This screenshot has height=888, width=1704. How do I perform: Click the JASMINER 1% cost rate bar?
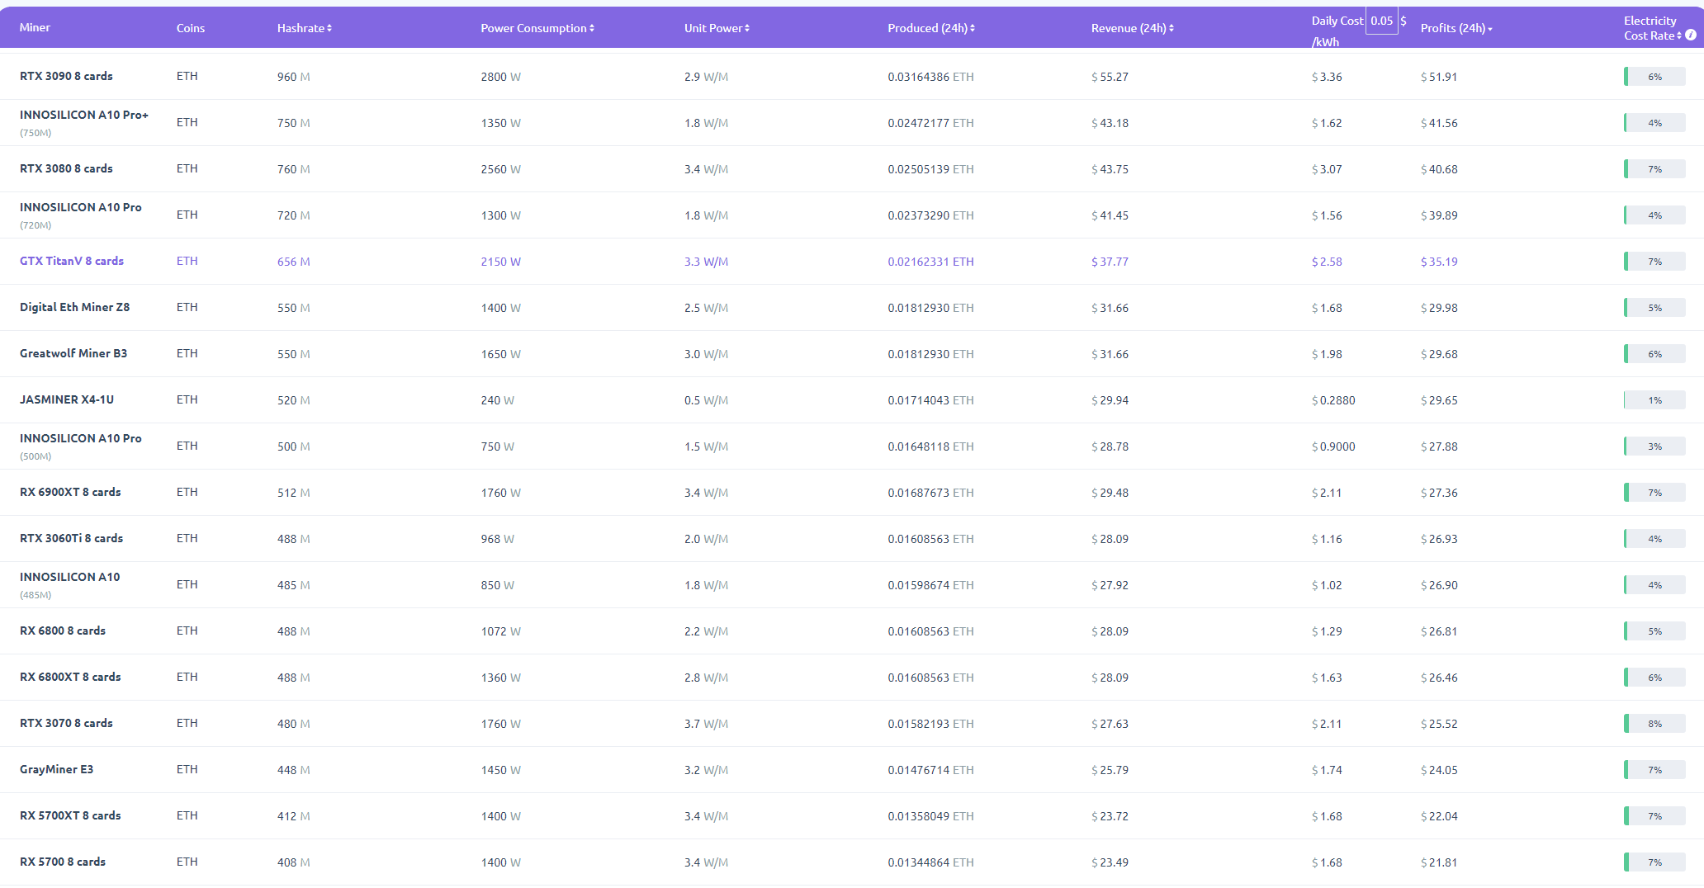1654,400
